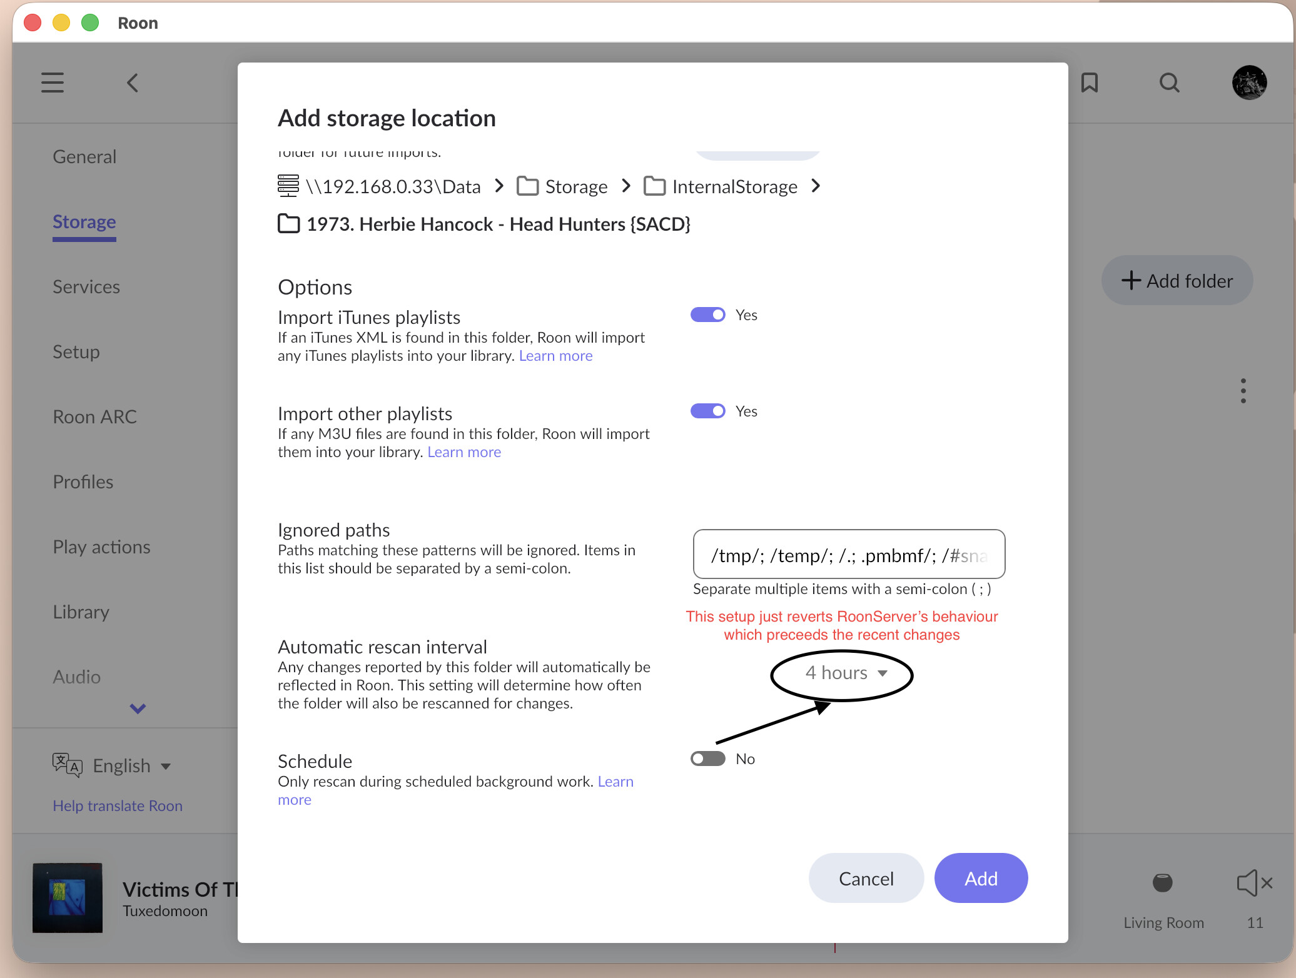Screen dimensions: 1296x978
Task: Click the Add button
Action: coord(980,879)
